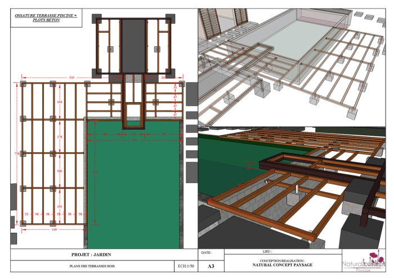The height and width of the screenshot is (279, 394).
Task: Click the '193' vertical dimension label
Action: coord(60,207)
